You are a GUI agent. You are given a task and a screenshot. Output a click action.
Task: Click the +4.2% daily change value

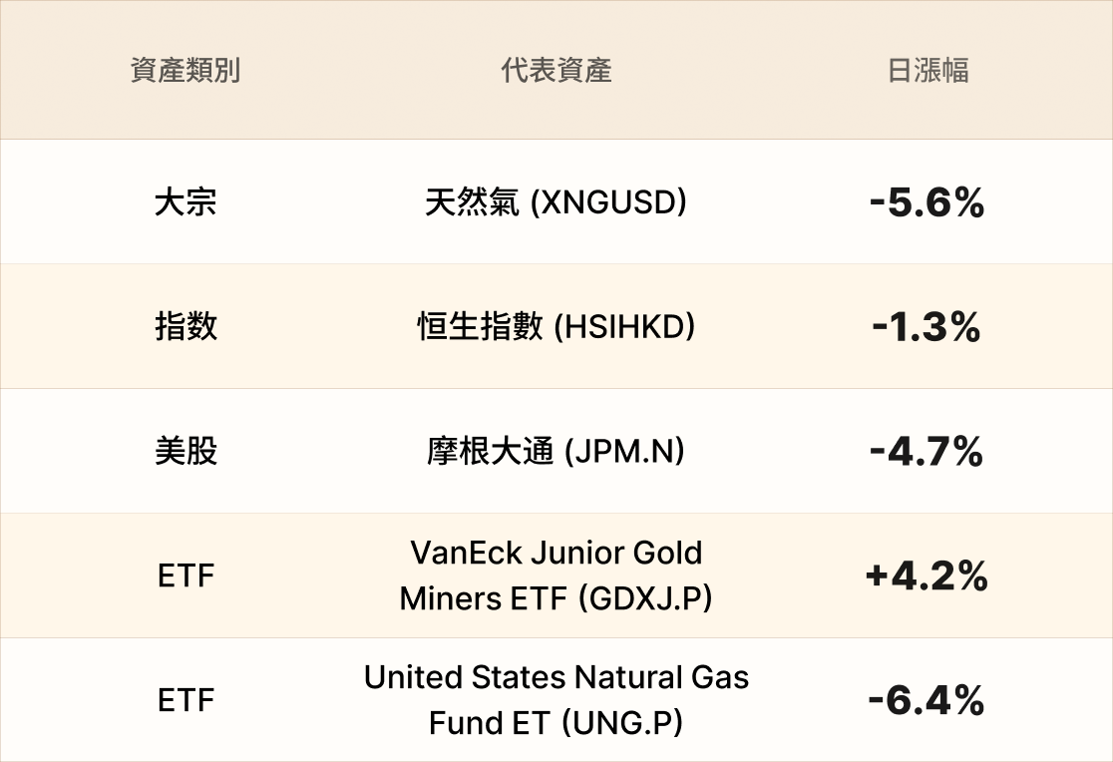(927, 576)
